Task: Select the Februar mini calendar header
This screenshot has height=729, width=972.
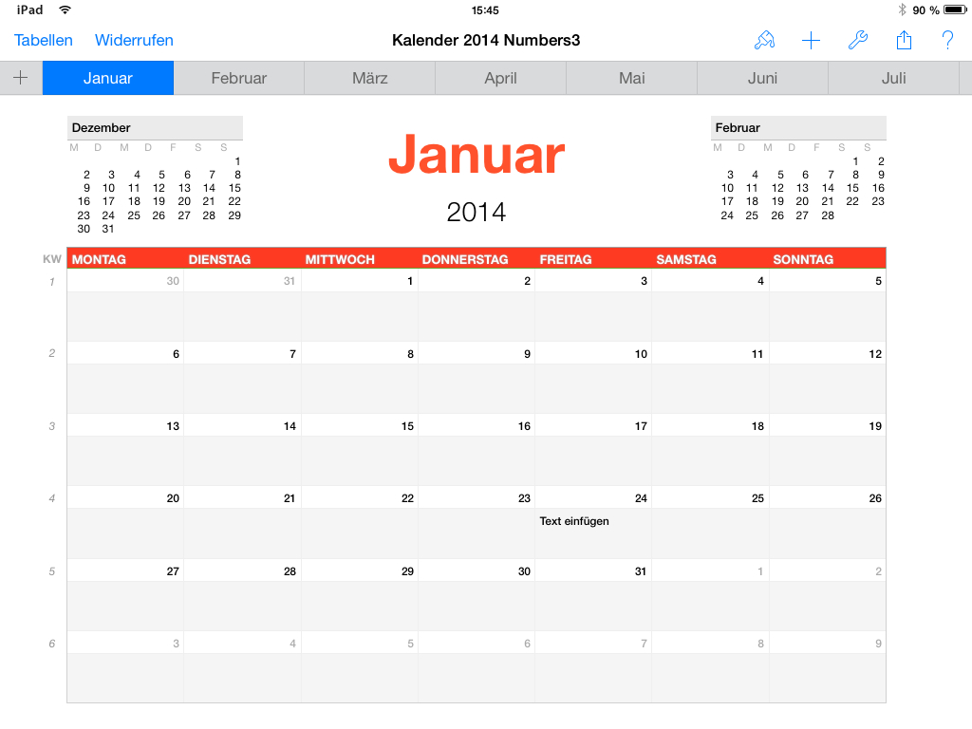Action: pos(797,128)
